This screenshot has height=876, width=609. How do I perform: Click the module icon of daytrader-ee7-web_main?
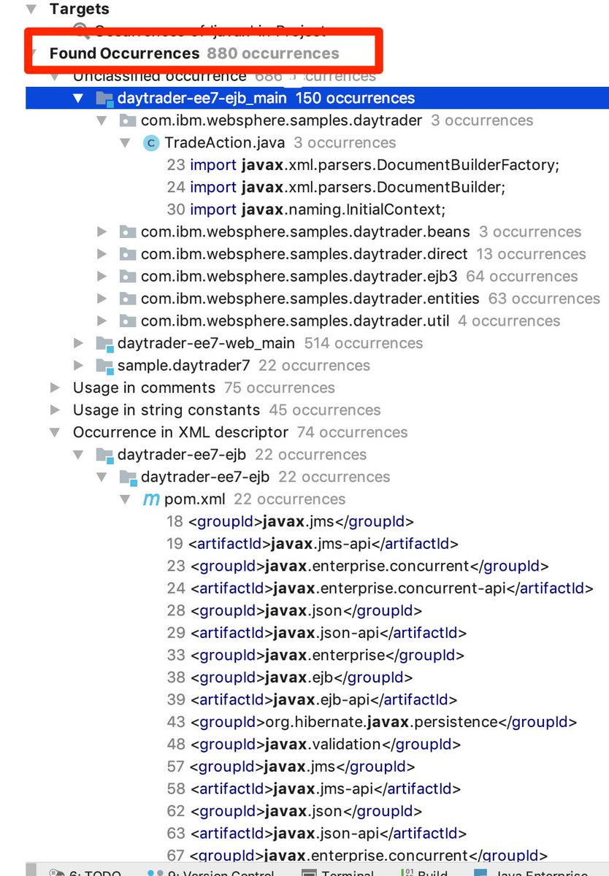(x=104, y=343)
